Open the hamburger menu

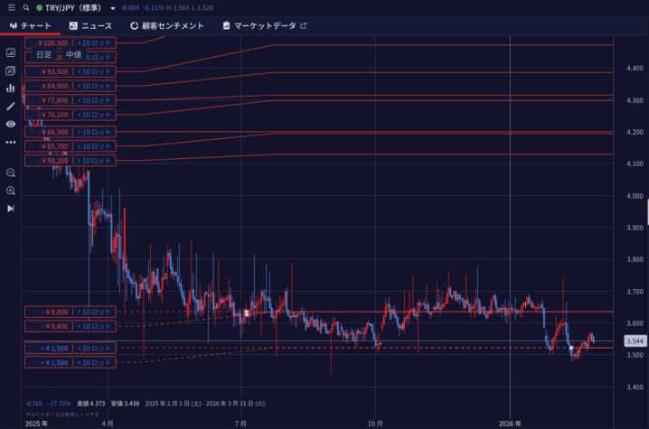coord(10,7)
